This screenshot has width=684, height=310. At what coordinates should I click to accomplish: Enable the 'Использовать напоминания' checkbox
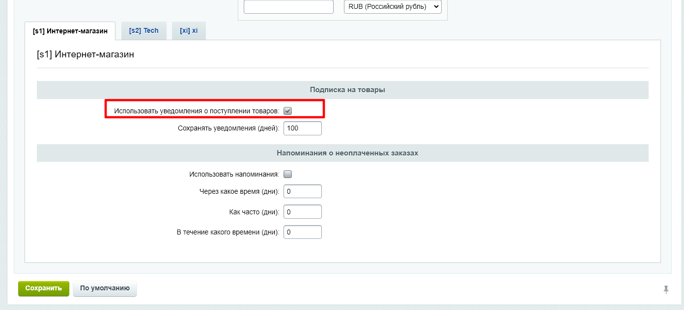288,174
